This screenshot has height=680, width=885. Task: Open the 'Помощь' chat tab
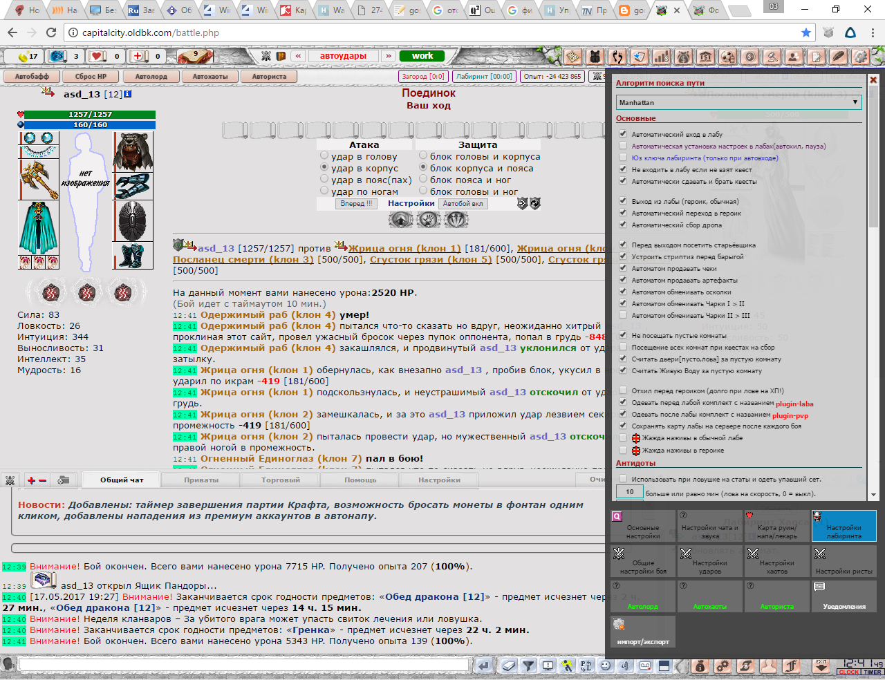point(360,480)
